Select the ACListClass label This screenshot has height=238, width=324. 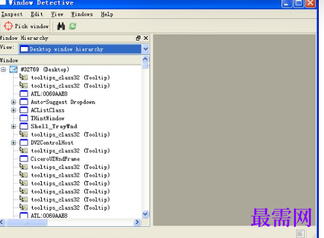point(48,110)
